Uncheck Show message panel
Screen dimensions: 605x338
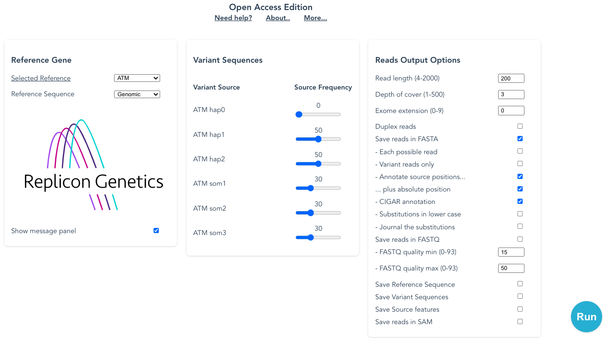point(156,230)
